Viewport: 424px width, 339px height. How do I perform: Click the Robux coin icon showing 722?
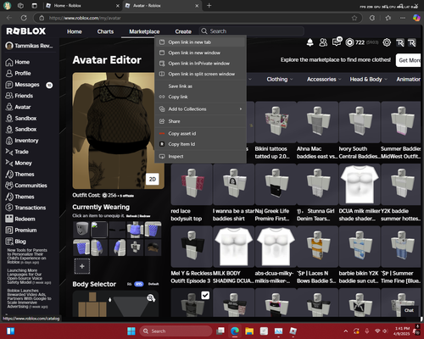point(349,42)
